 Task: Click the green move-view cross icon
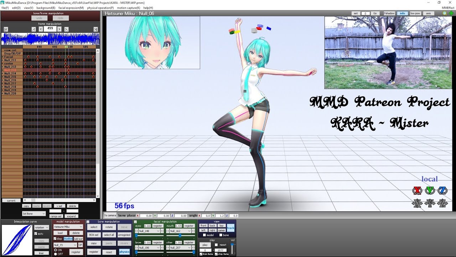click(x=451, y=13)
